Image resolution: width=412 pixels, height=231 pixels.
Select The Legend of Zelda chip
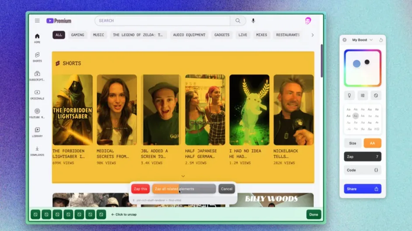(138, 35)
